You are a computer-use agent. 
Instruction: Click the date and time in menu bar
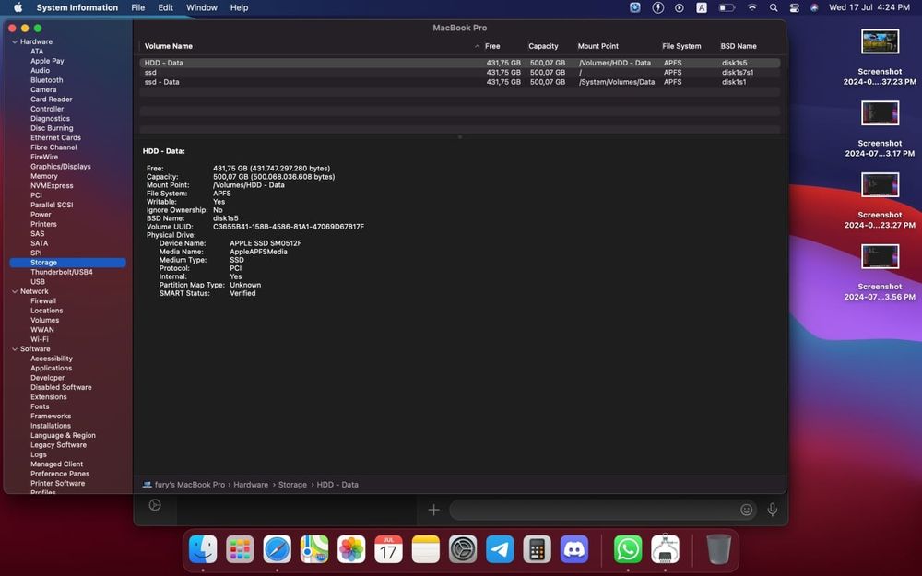click(x=869, y=7)
